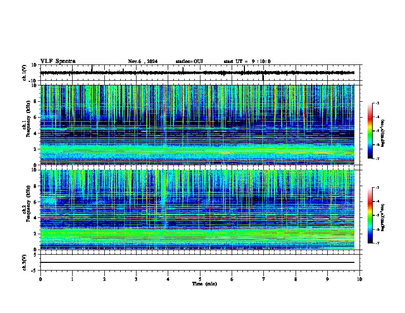This screenshot has width=405, height=313.
Task: Click the 2 kHz tick on ch.1 frequency axis
Action: pyautogui.click(x=35, y=149)
